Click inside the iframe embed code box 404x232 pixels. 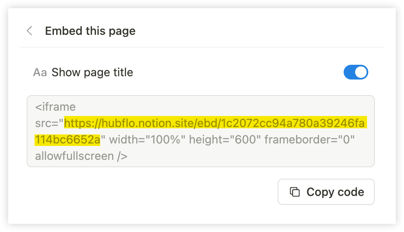point(201,131)
